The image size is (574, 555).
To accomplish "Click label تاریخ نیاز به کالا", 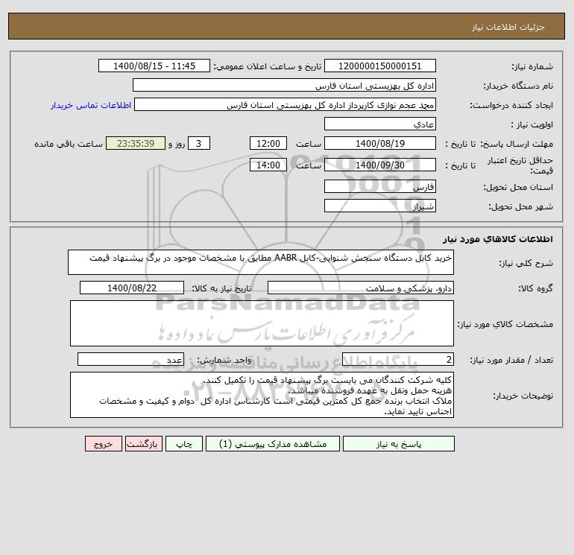I will point(222,288).
